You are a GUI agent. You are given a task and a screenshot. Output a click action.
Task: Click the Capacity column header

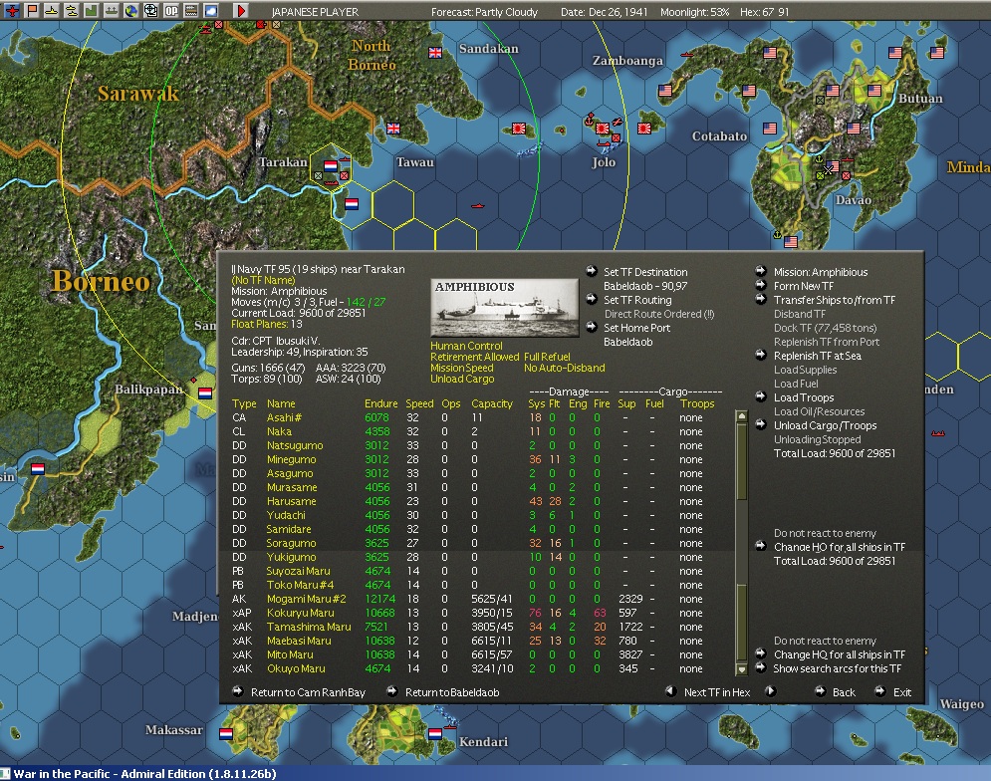click(492, 403)
